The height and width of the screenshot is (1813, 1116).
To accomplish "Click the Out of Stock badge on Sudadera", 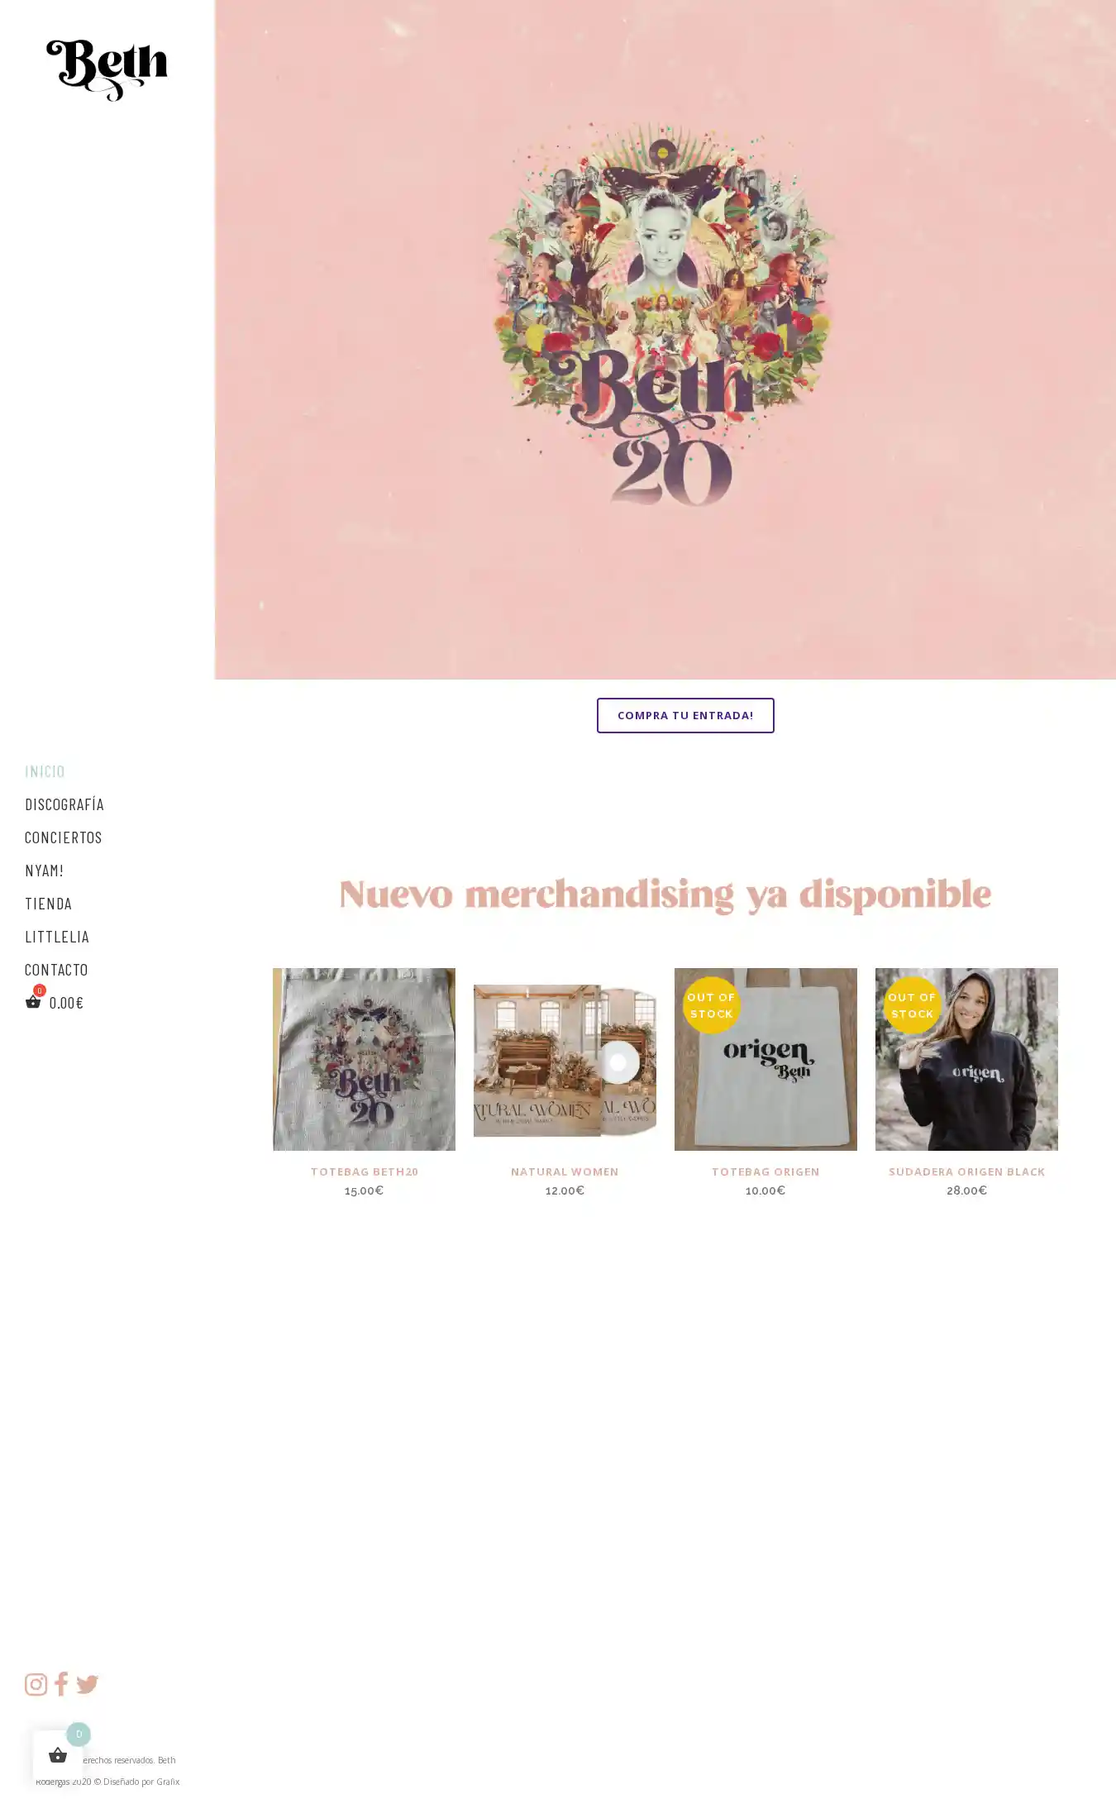I will (912, 1004).
